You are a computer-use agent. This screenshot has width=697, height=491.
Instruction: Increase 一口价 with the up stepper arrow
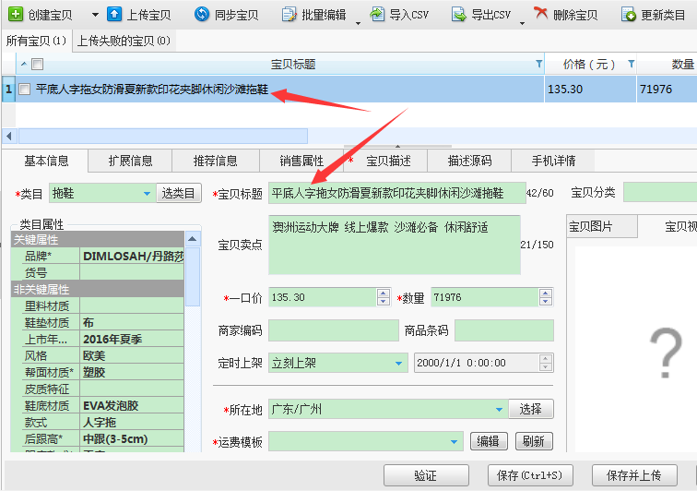[384, 293]
